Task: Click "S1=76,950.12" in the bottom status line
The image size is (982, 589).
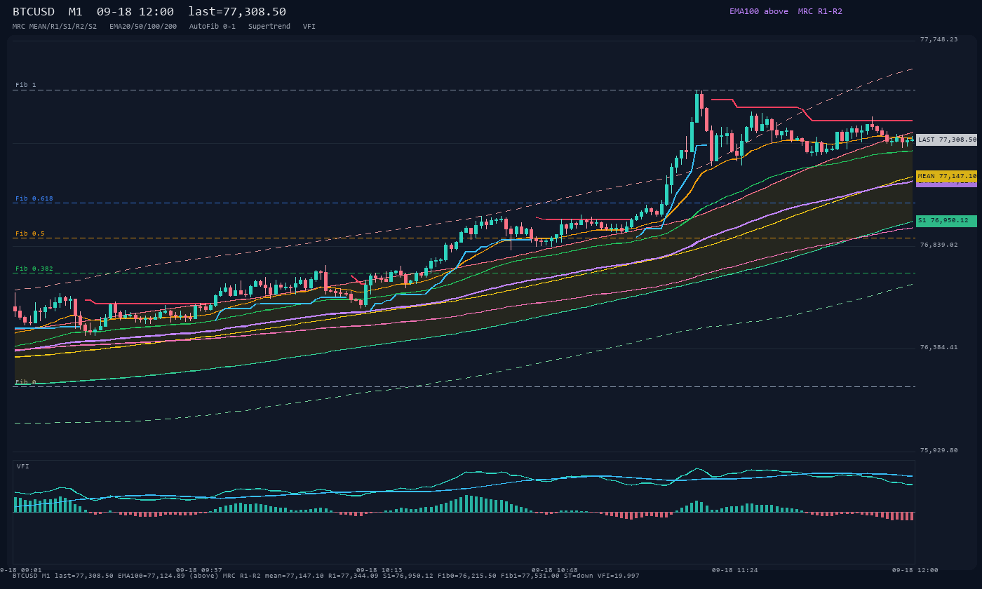Action: tap(408, 576)
